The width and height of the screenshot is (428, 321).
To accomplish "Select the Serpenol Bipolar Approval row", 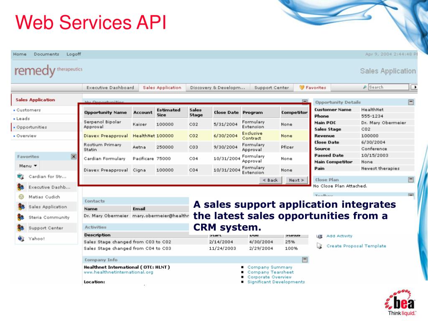I will click(196, 124).
